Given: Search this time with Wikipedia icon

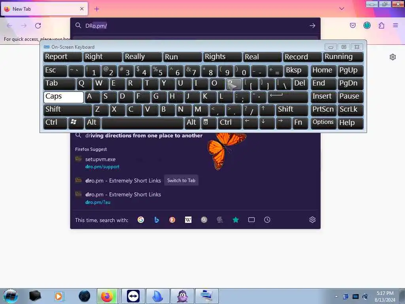Looking at the screenshot, I should [x=188, y=220].
